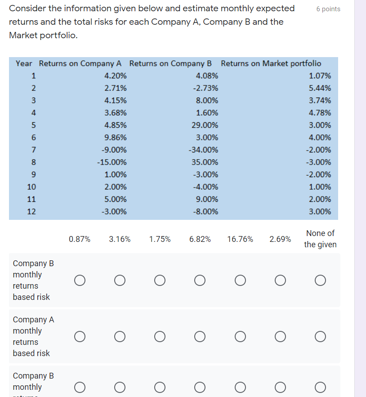Select 16.76% for Company B returns based risk
This screenshot has width=366, height=397.
(x=240, y=280)
